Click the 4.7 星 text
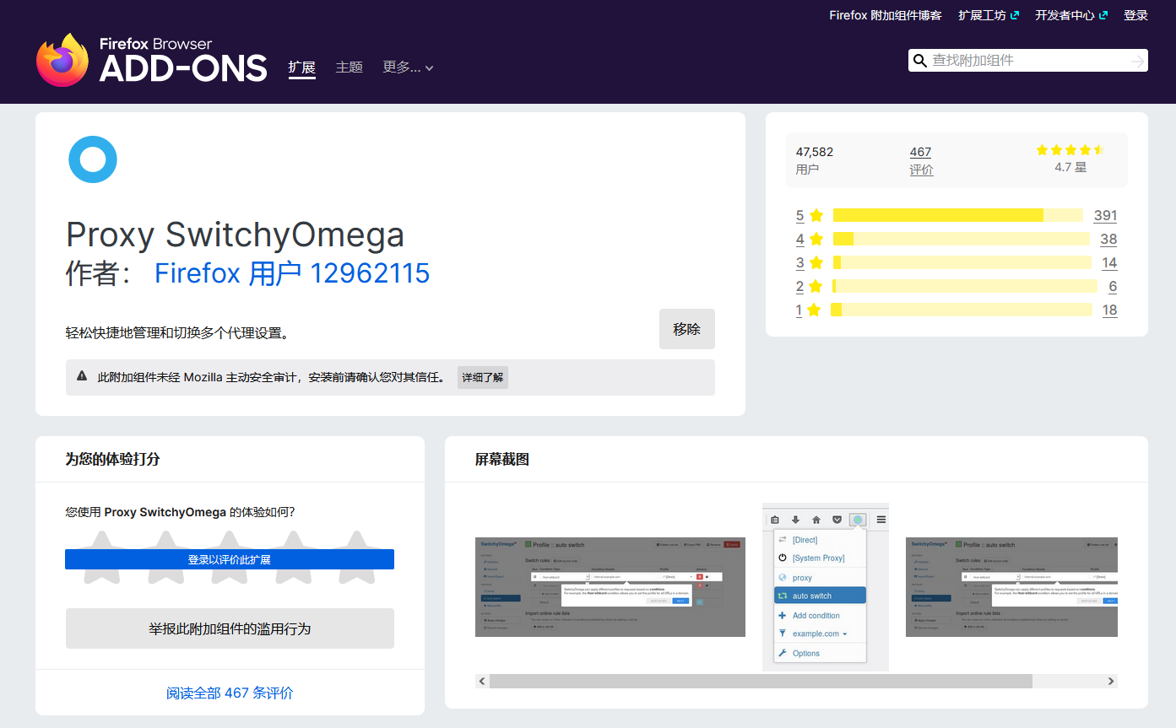Viewport: 1176px width, 728px height. [x=1070, y=167]
